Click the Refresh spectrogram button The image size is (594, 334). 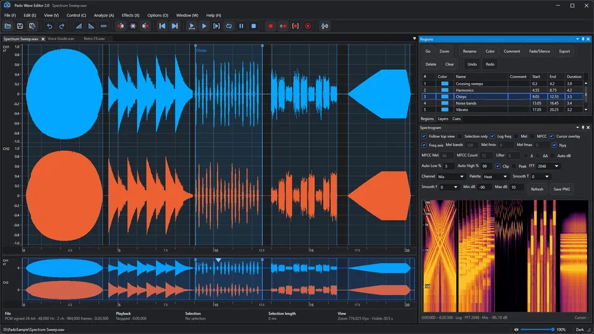[537, 189]
